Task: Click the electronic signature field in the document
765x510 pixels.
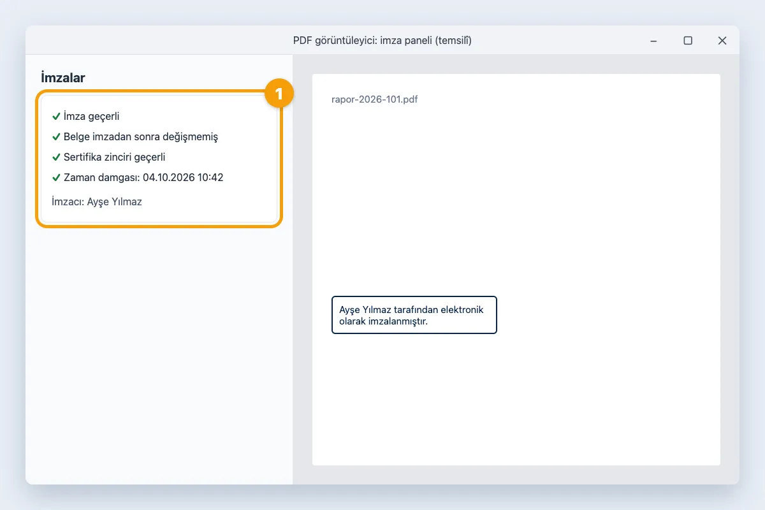Action: tap(414, 315)
